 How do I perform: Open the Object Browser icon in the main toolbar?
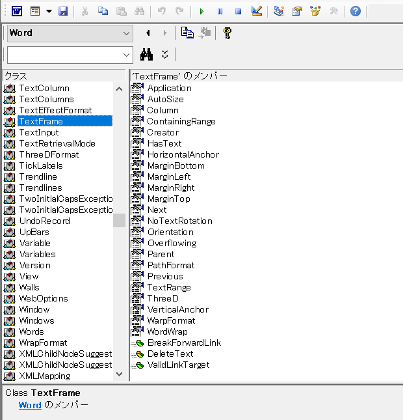(x=315, y=11)
